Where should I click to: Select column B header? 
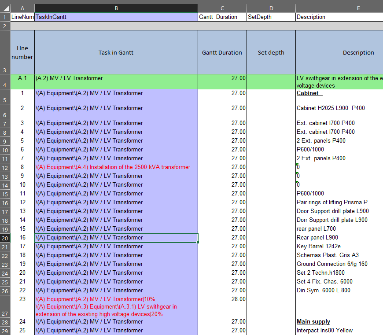116,8
